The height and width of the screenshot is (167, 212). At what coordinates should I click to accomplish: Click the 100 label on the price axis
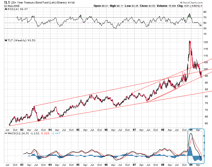pyautogui.click(x=206, y=69)
